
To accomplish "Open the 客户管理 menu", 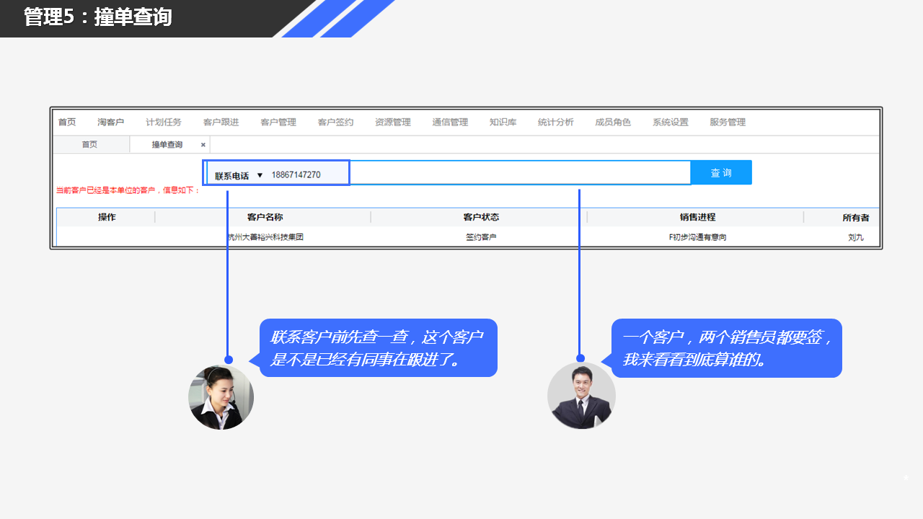I will [x=278, y=123].
